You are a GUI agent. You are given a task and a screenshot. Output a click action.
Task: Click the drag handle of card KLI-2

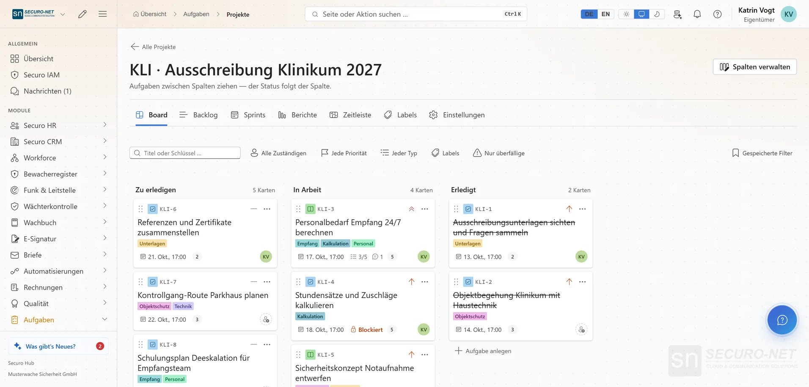pos(456,282)
